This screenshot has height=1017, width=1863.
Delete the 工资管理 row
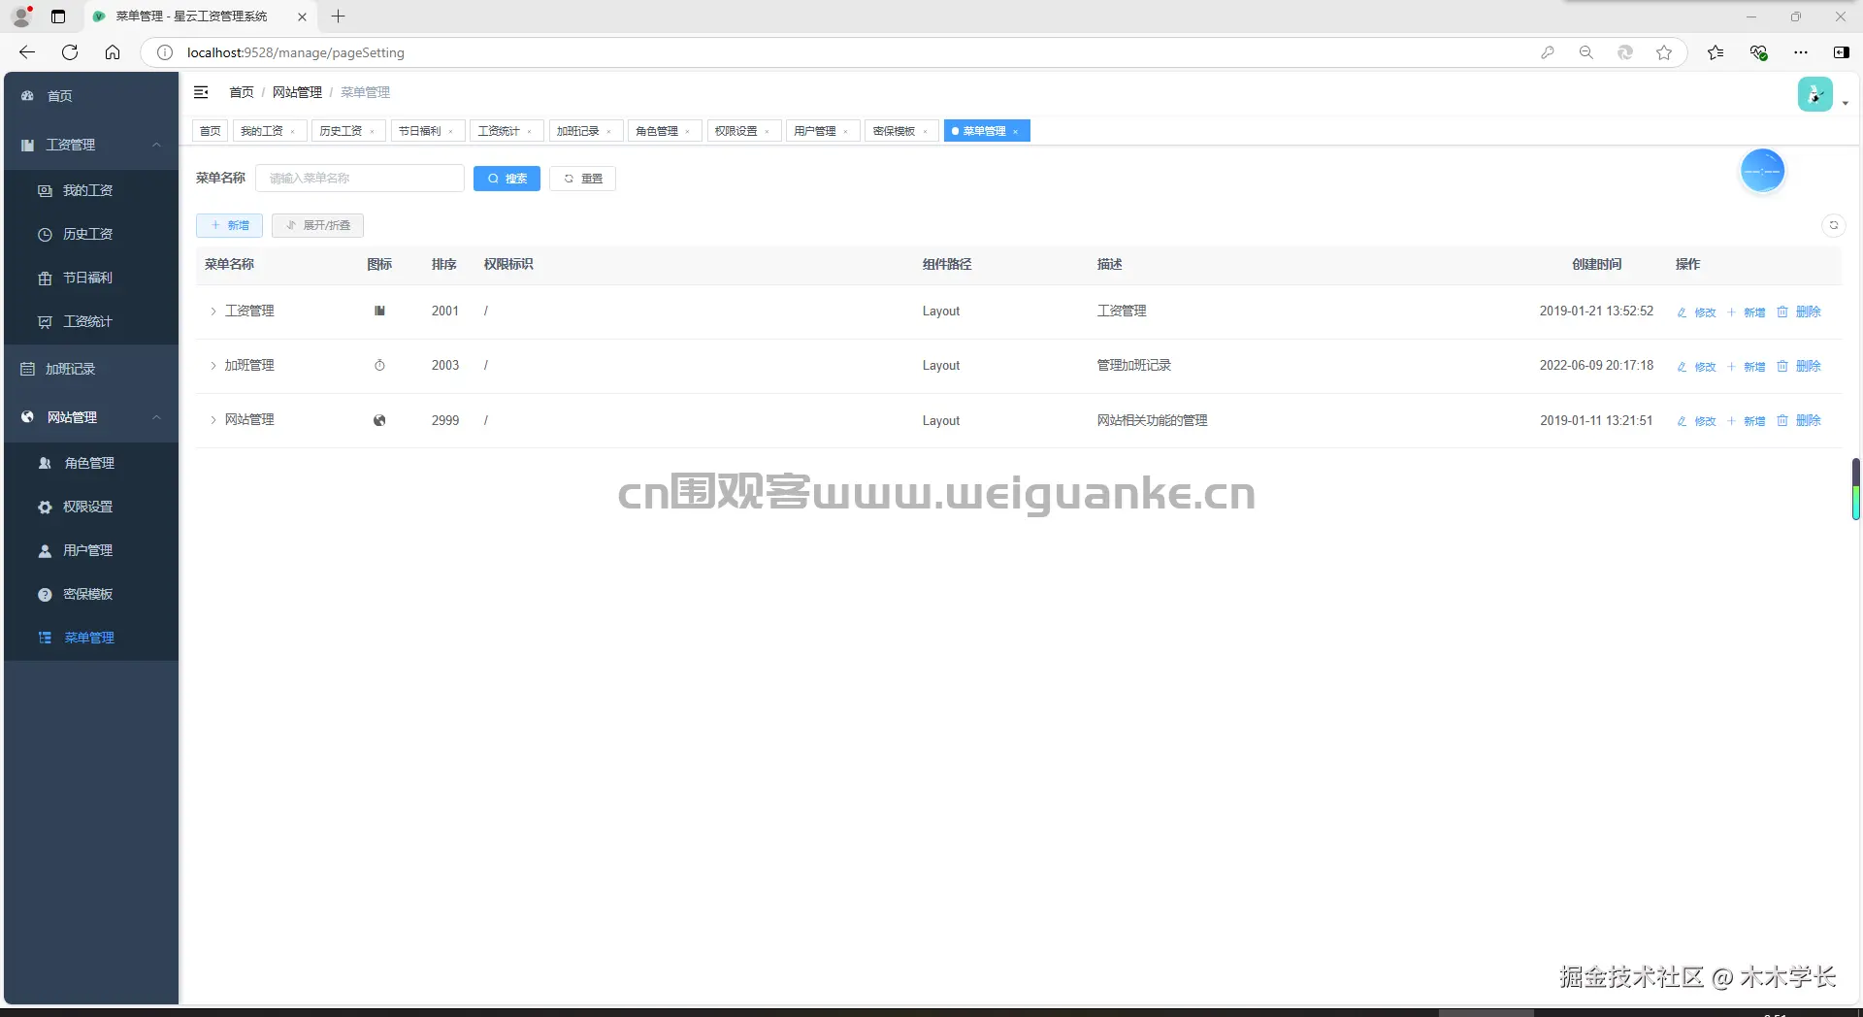coord(1799,312)
